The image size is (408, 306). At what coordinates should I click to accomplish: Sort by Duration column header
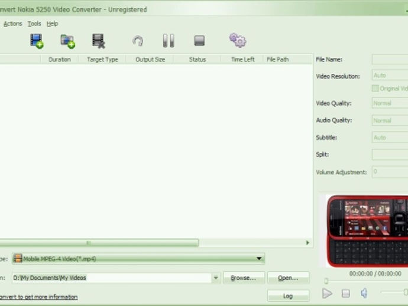click(60, 60)
